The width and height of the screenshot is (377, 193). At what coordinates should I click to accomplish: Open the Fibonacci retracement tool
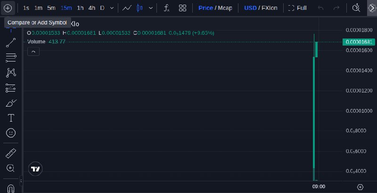[11, 58]
